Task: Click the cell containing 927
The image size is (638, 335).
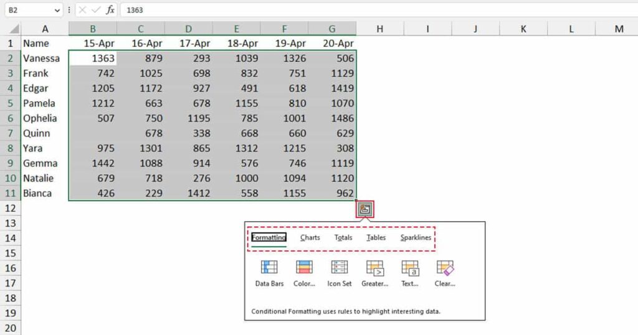Action: click(x=188, y=88)
